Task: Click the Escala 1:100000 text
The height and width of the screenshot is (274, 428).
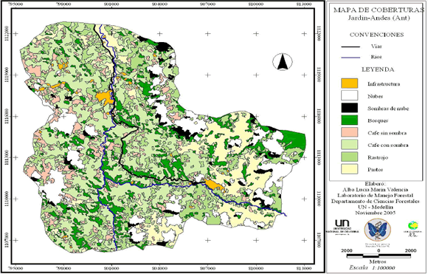Action: click(372, 267)
